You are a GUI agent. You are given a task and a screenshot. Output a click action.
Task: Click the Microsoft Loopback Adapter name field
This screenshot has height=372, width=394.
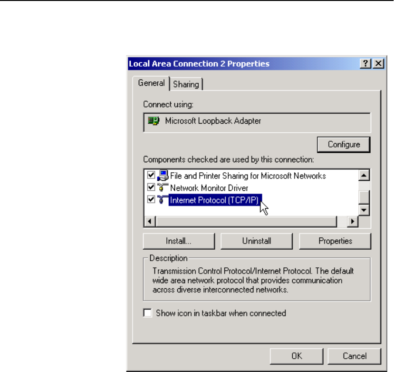click(x=257, y=122)
